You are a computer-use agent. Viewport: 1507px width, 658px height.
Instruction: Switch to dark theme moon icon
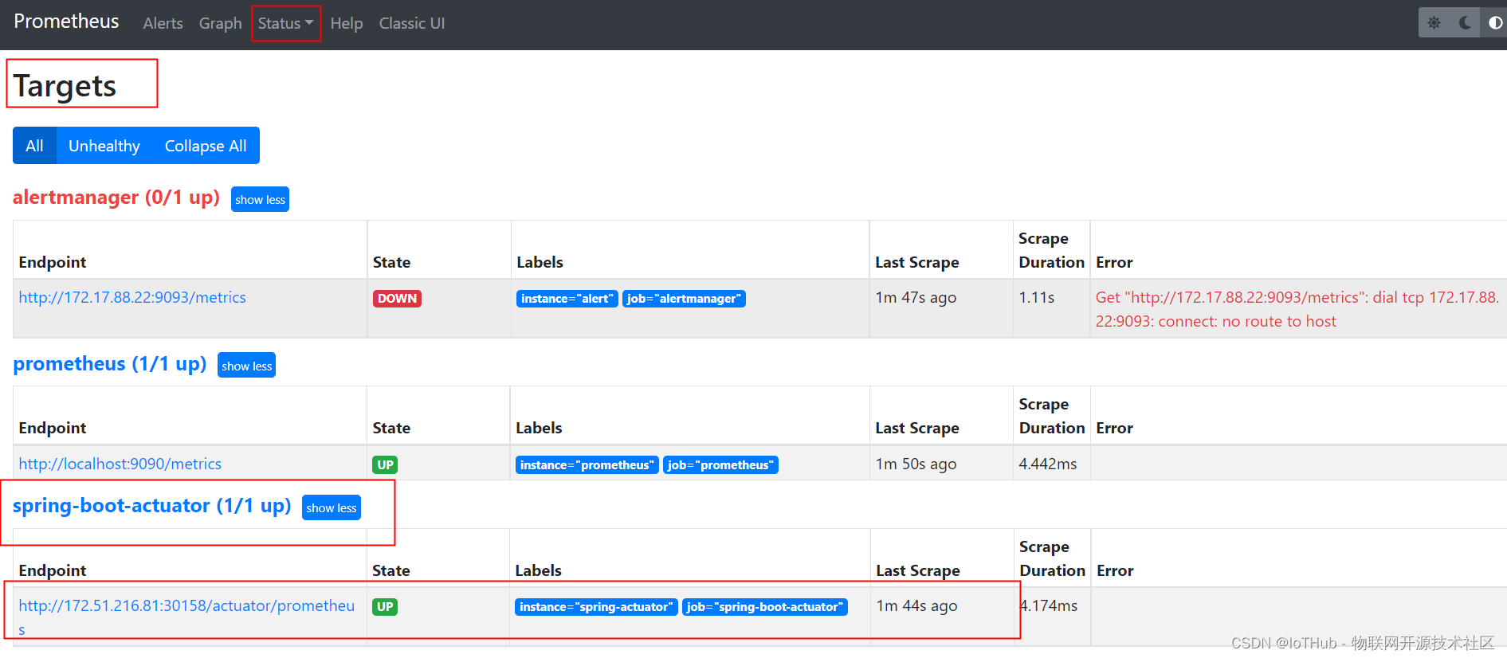point(1465,23)
